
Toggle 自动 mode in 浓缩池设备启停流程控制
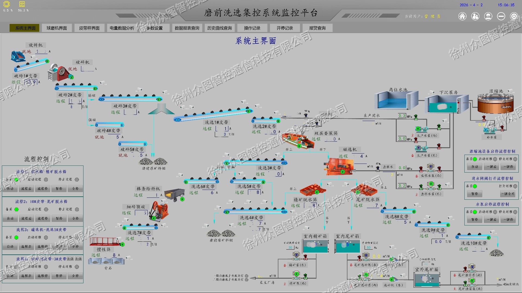pos(475,167)
